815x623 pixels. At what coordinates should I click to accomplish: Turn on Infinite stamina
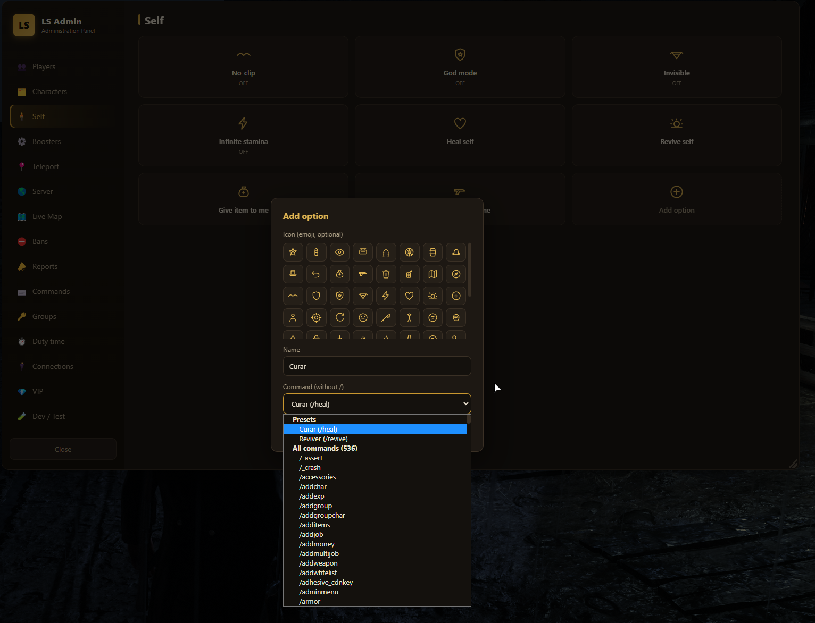pos(243,135)
